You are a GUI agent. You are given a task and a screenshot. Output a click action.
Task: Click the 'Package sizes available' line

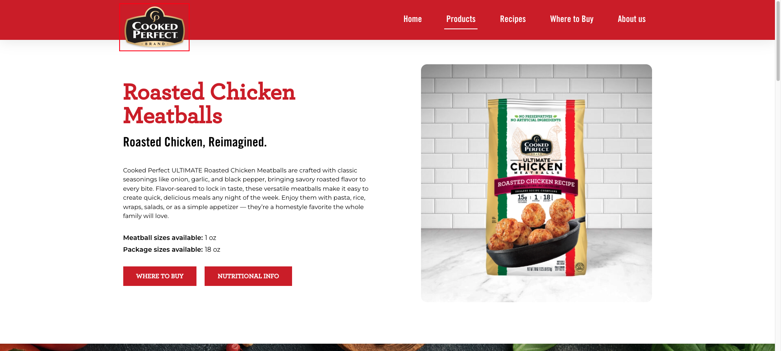172,249
